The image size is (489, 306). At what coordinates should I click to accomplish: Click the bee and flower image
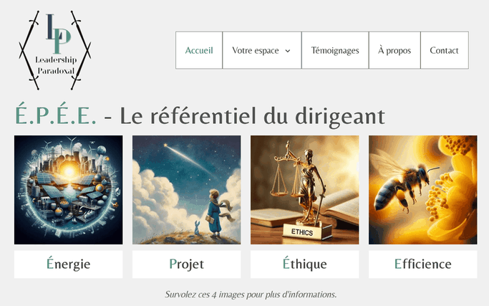423,190
